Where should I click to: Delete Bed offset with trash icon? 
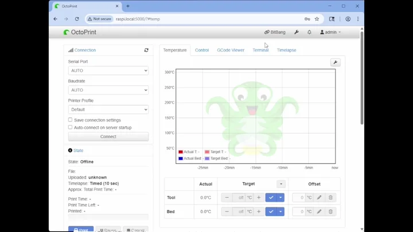(x=330, y=211)
